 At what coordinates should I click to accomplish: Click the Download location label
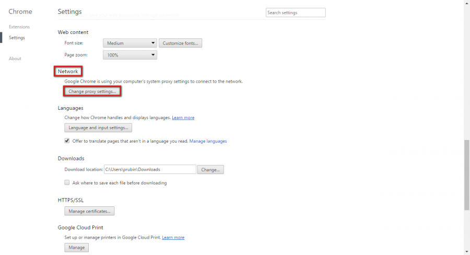click(x=84, y=169)
